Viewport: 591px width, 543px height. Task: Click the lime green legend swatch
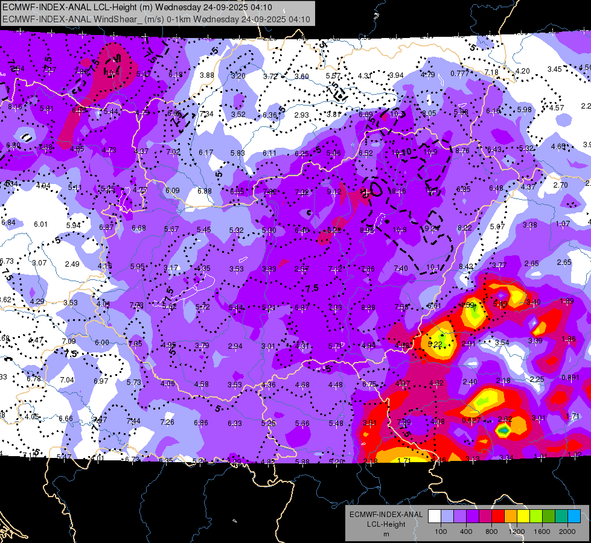pos(536,516)
